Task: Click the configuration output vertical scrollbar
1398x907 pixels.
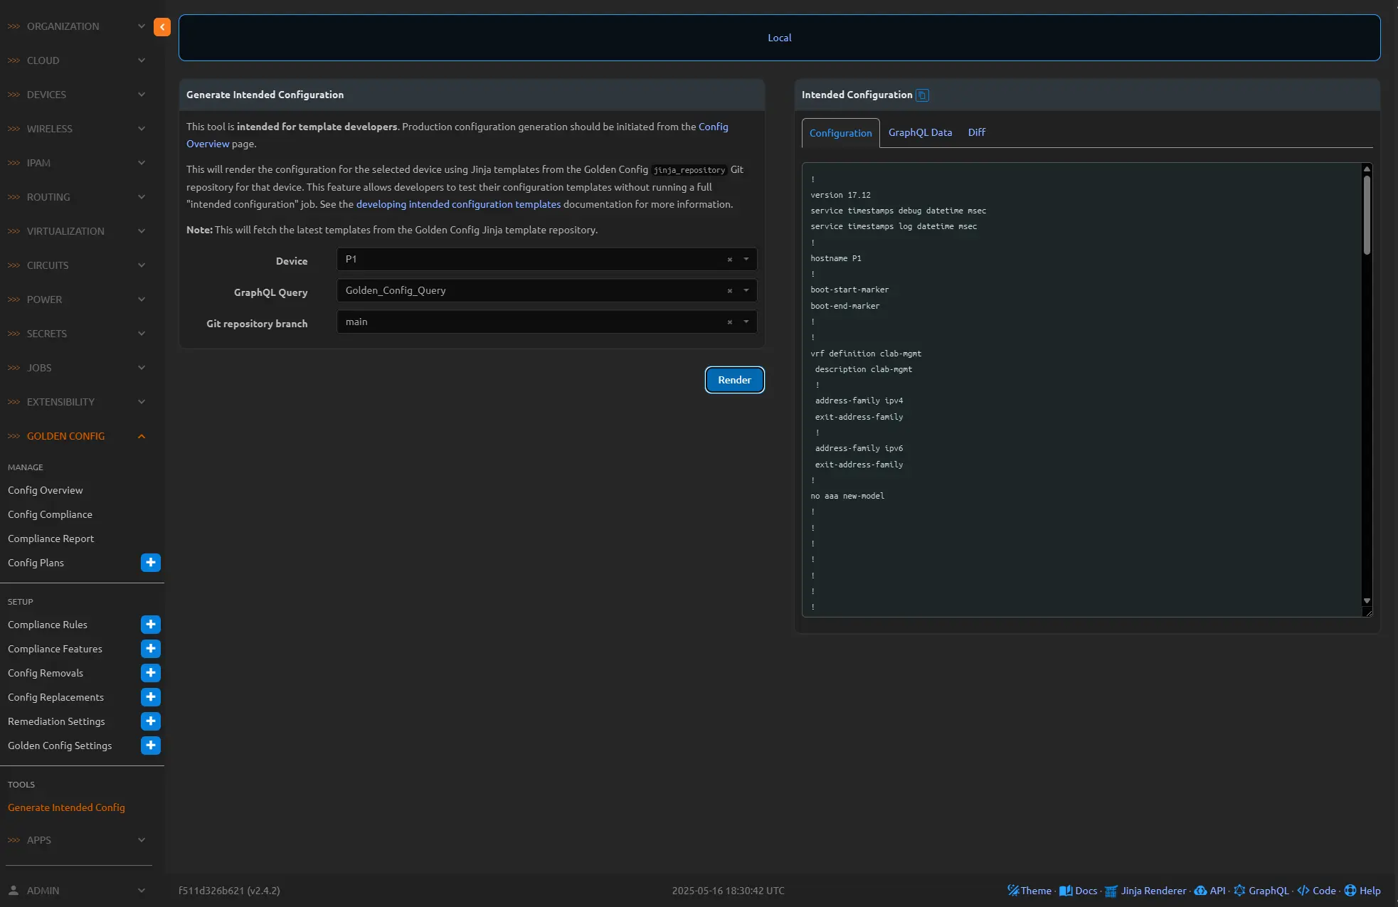Action: pyautogui.click(x=1367, y=213)
